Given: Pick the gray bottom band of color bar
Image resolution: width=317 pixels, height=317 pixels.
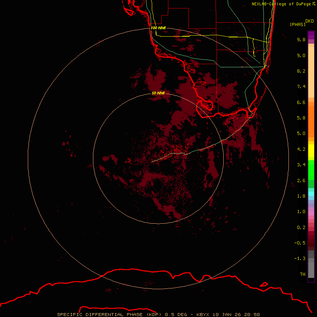Looking at the screenshot, I should [x=311, y=270].
